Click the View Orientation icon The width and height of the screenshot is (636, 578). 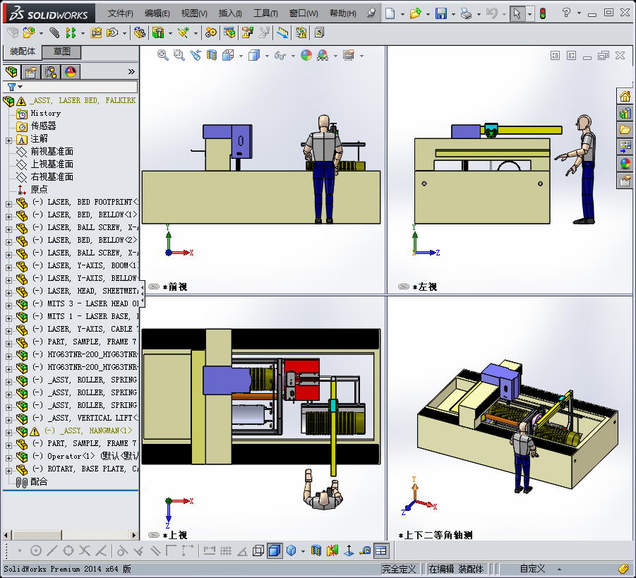click(x=229, y=55)
